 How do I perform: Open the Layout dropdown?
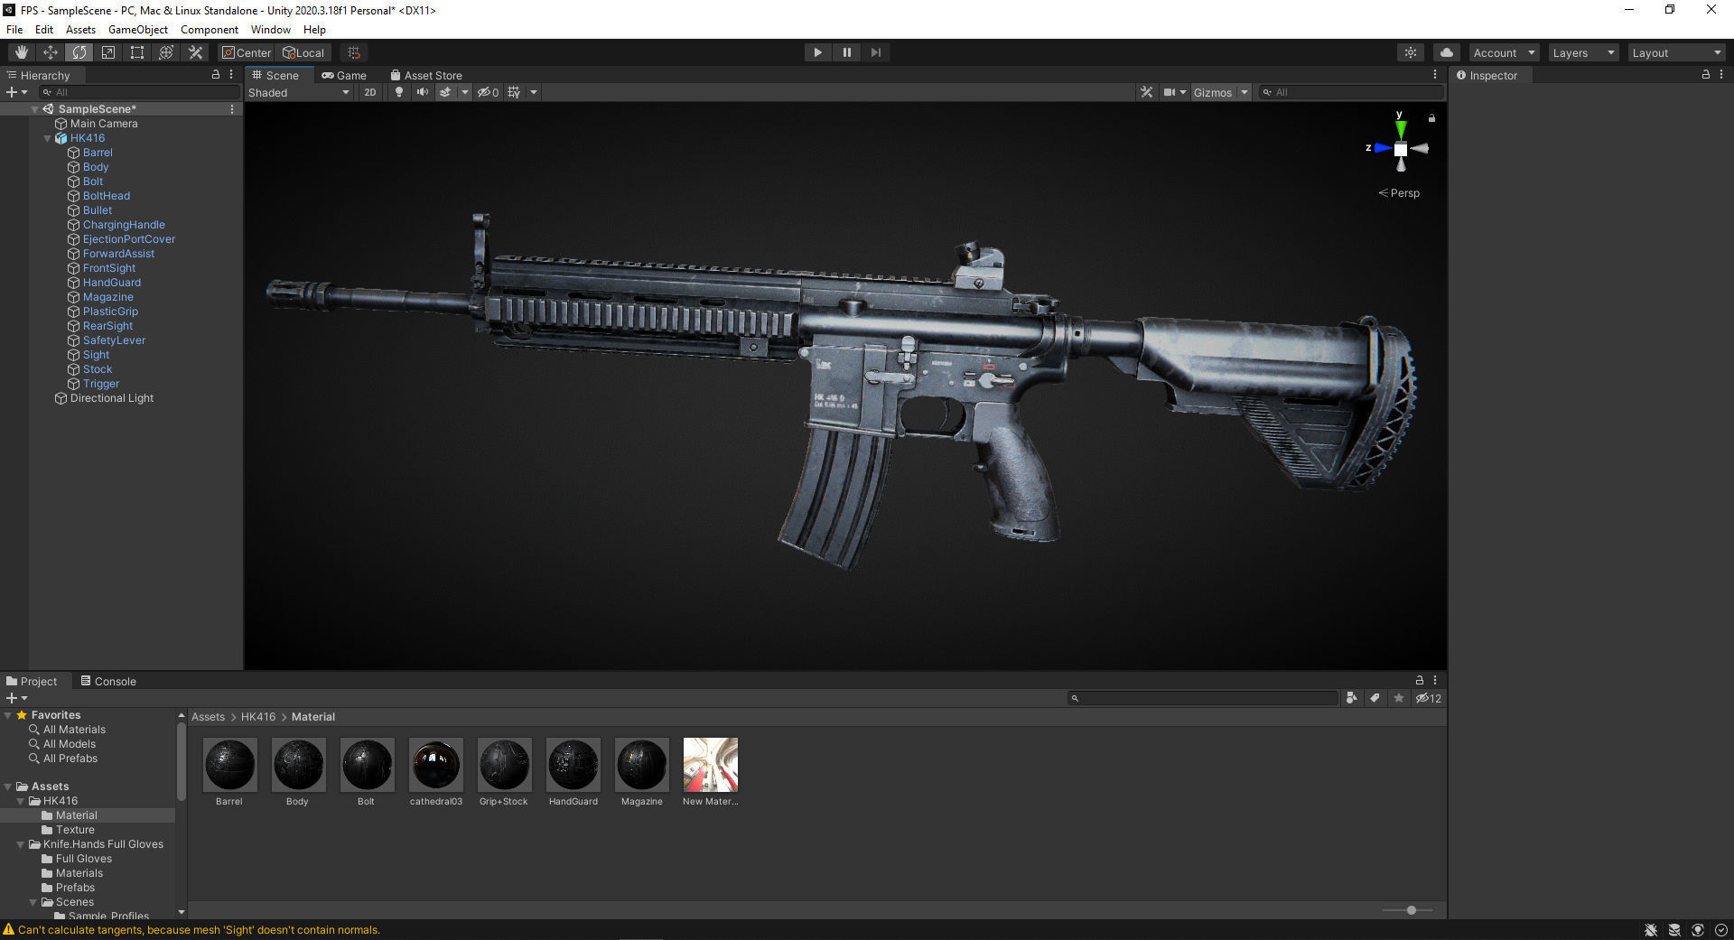tap(1676, 52)
